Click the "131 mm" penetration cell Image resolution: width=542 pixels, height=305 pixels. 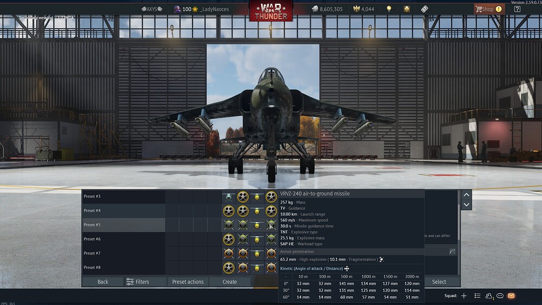click(x=346, y=290)
